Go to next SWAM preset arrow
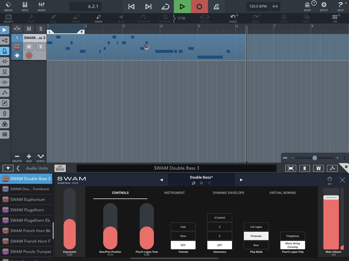Image resolution: width=349 pixels, height=261 pixels. (x=241, y=180)
